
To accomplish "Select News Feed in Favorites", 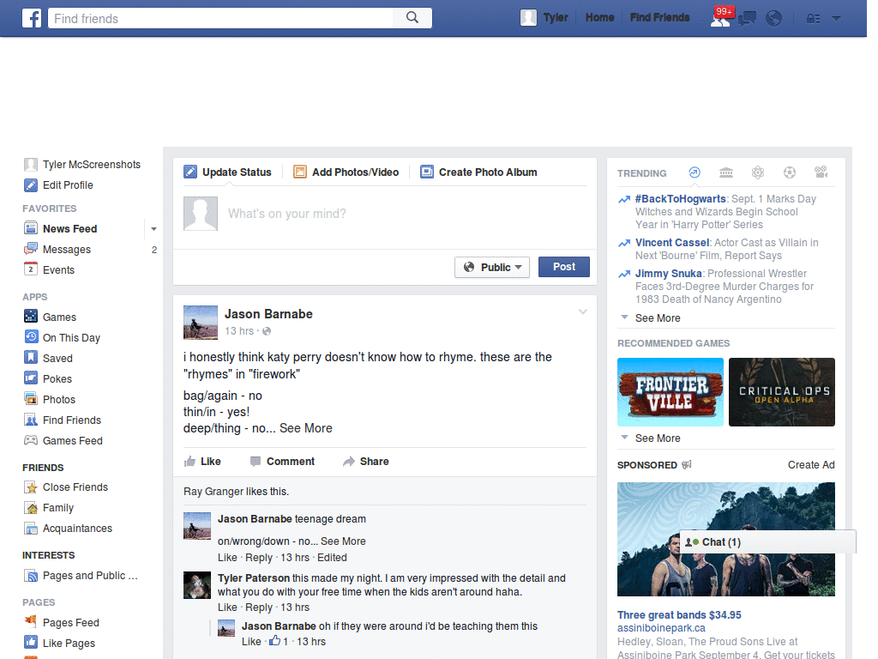I will (70, 228).
